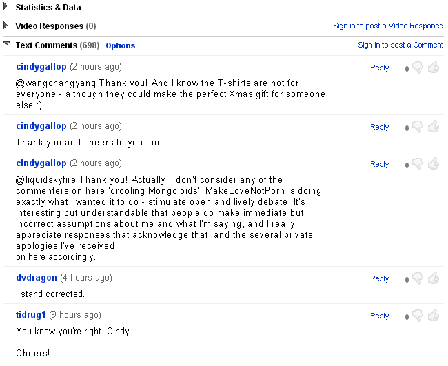448x366 pixels.
Task: Thumbs down cindygallop's @liquidskyfire comment
Action: (418, 165)
